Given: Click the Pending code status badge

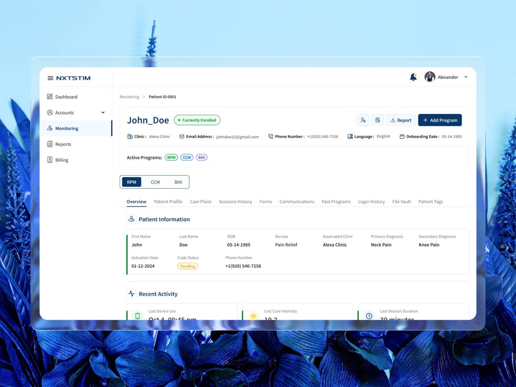Looking at the screenshot, I should pos(187,266).
